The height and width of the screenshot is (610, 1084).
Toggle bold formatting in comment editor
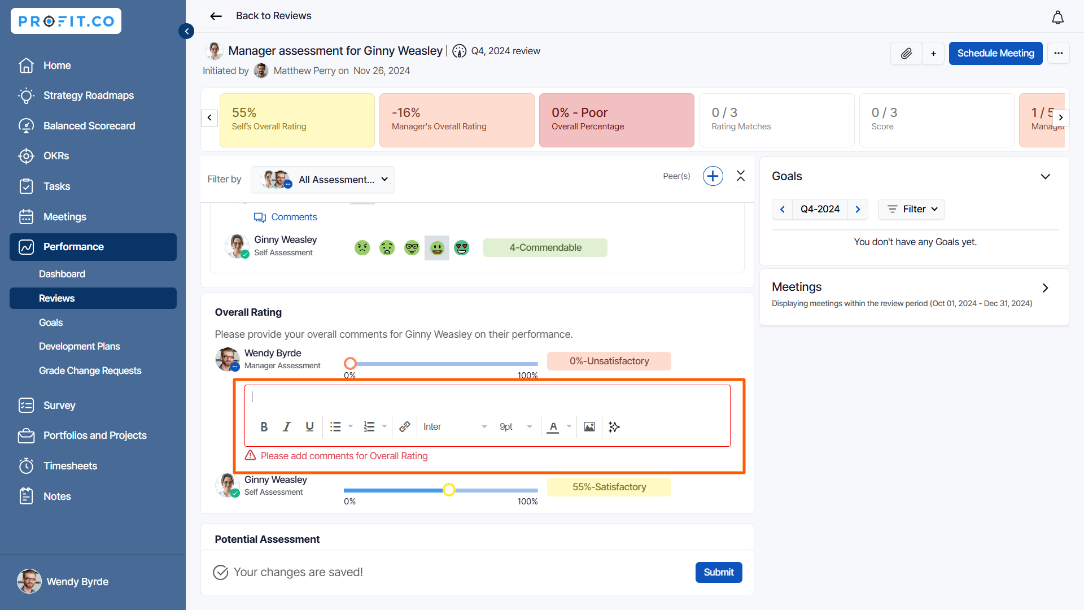[x=264, y=427]
